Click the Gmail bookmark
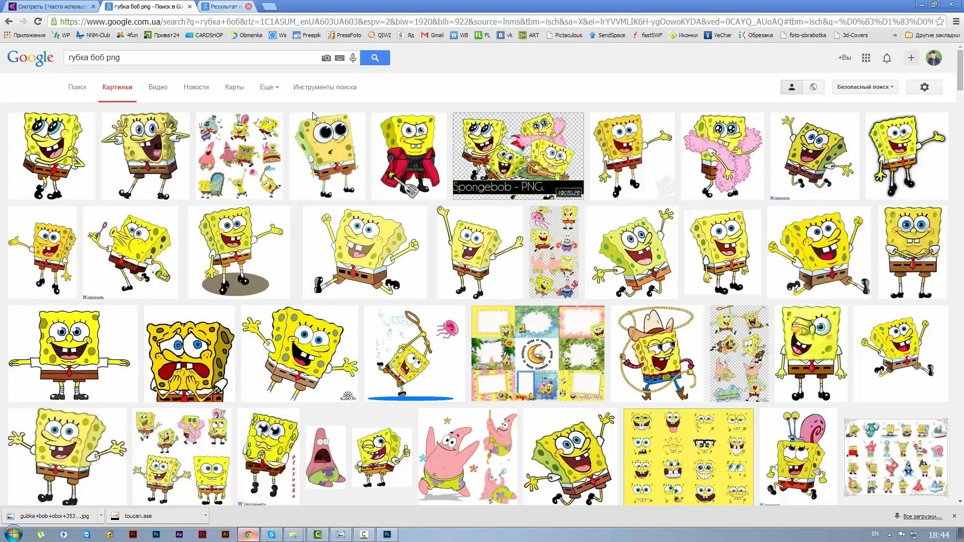 pyautogui.click(x=432, y=35)
